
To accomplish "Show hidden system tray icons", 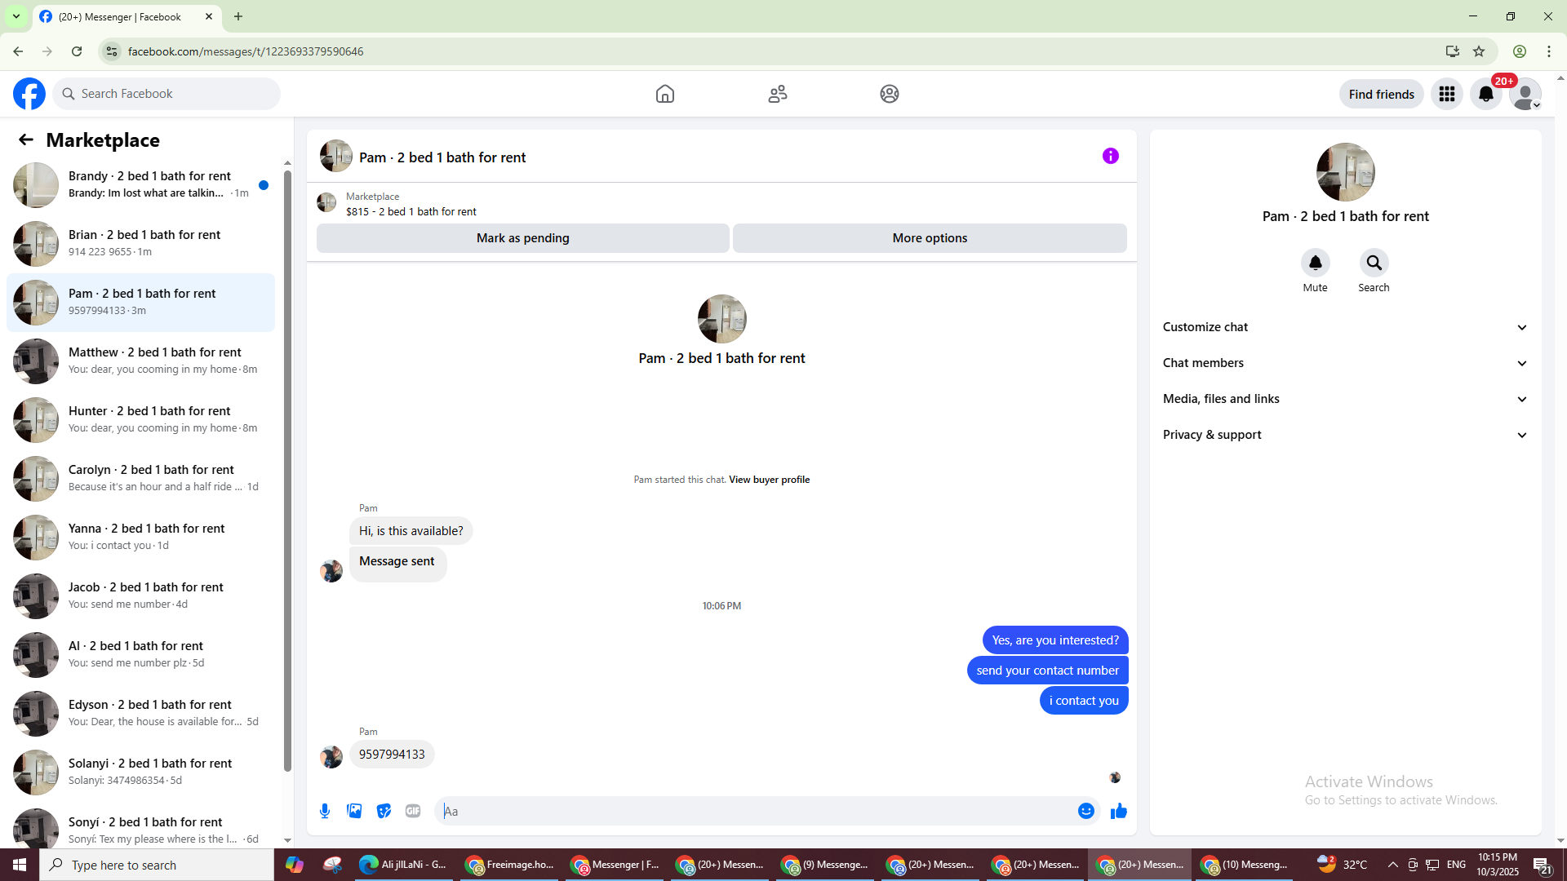I will [1392, 865].
